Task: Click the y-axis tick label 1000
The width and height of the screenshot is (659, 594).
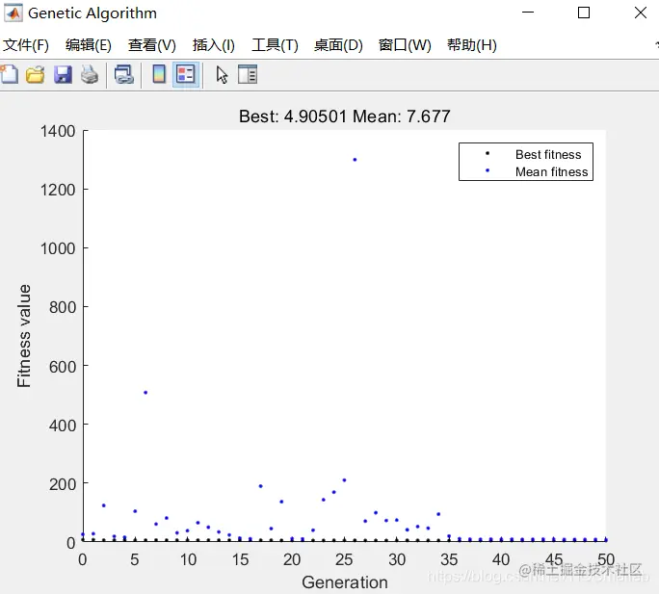Action: [58, 248]
